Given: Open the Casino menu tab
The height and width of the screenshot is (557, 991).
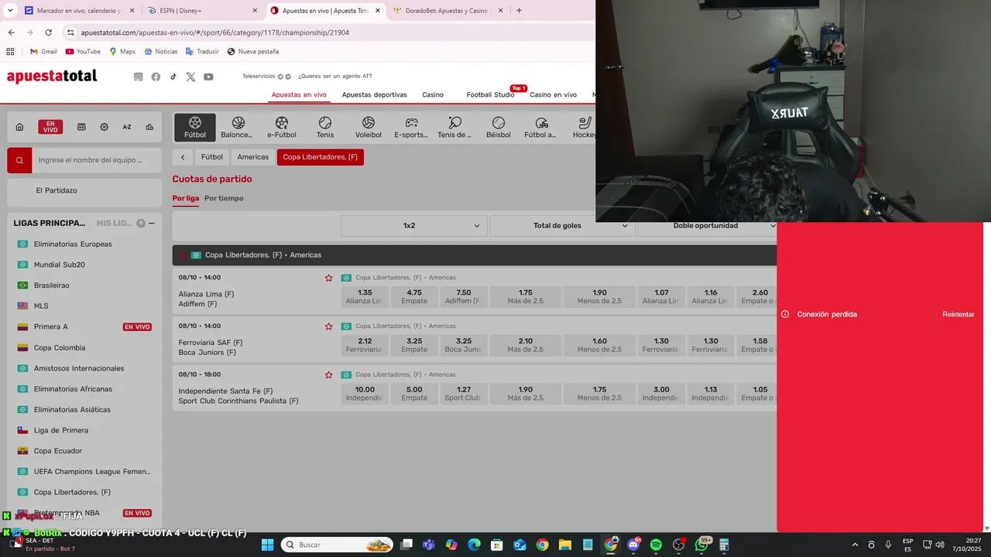Looking at the screenshot, I should [x=433, y=94].
